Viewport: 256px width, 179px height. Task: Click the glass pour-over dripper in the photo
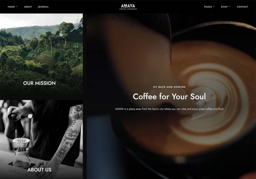coord(21,152)
